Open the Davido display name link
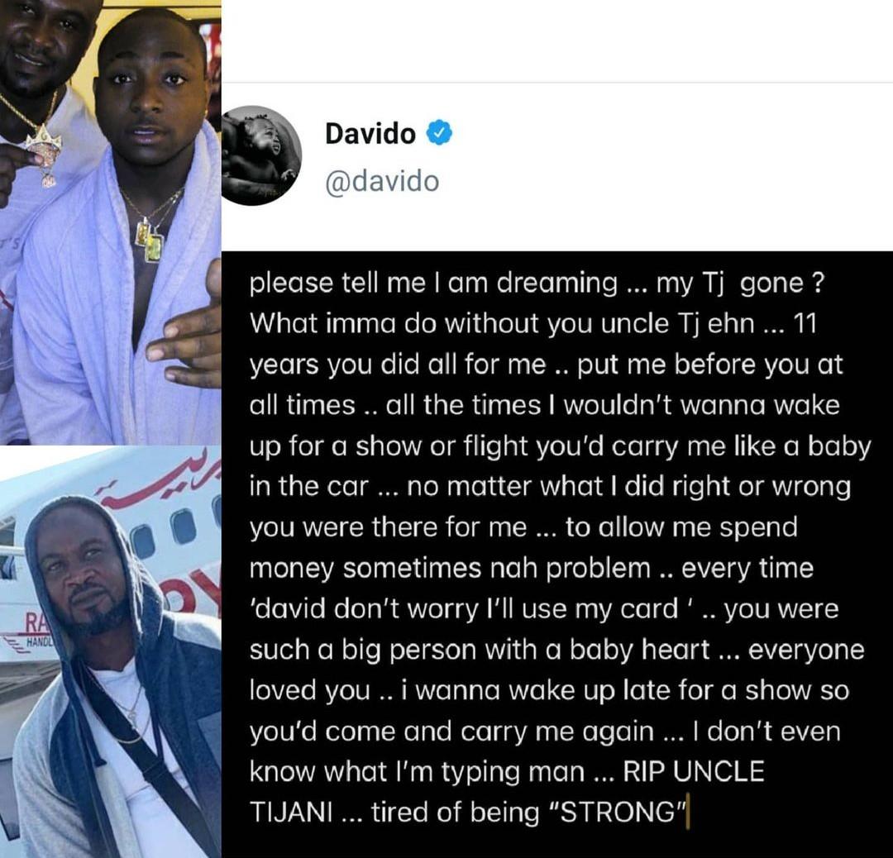The width and height of the screenshot is (893, 858). (x=370, y=134)
